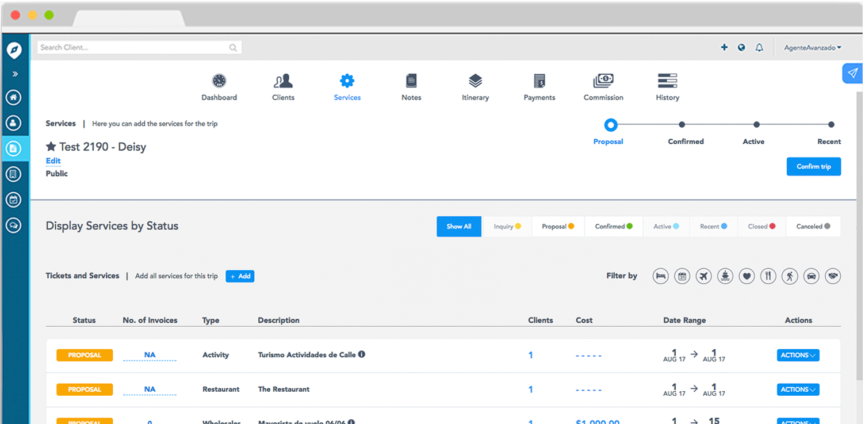Filter services by car rental icon
The width and height of the screenshot is (865, 424).
(x=811, y=276)
